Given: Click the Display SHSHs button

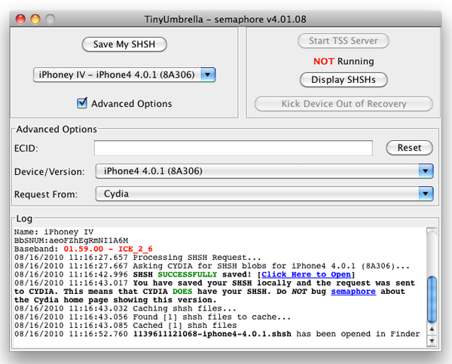Looking at the screenshot, I should tap(344, 80).
